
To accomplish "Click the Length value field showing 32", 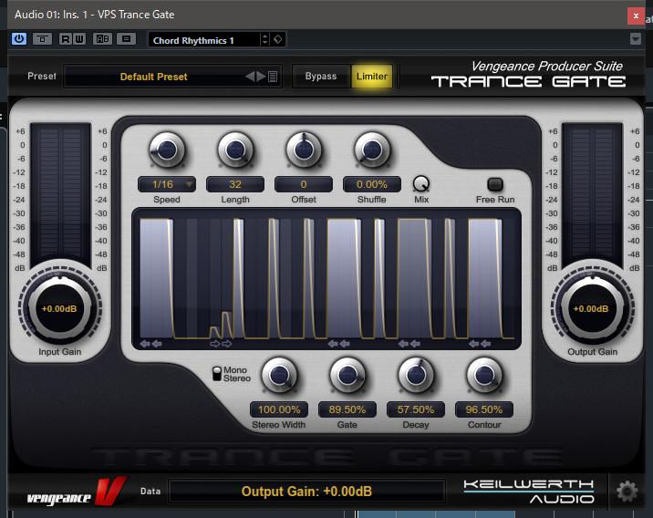I will point(235,184).
